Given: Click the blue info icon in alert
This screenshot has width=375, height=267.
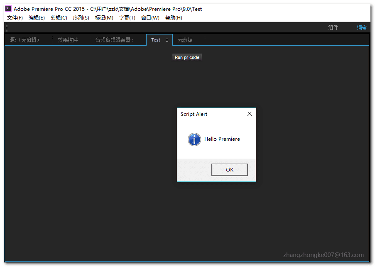Looking at the screenshot, I should (x=194, y=140).
